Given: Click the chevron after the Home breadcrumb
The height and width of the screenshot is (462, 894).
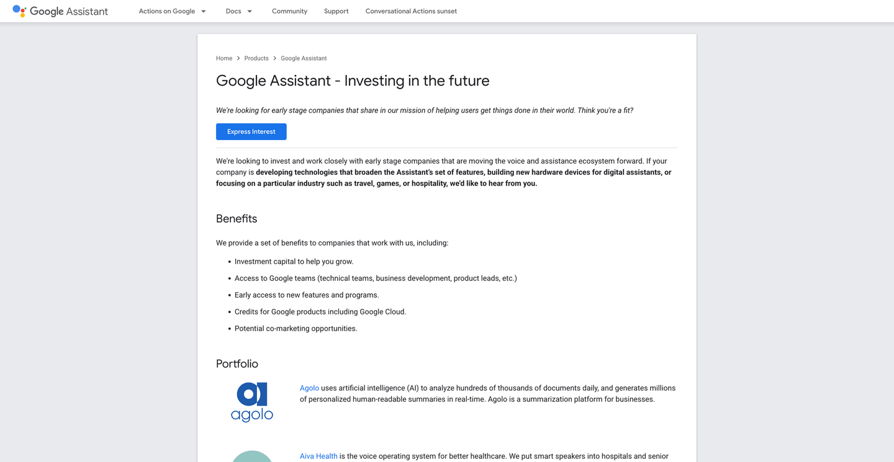Looking at the screenshot, I should coord(238,58).
